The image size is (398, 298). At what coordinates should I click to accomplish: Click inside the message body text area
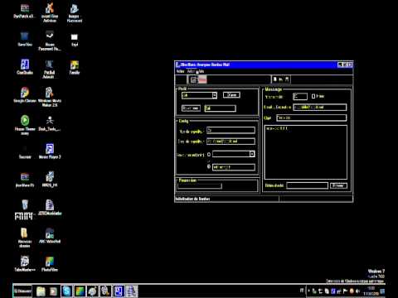pos(306,152)
